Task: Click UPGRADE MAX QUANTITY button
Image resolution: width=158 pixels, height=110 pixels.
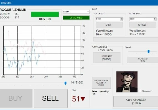Action: 101,83
